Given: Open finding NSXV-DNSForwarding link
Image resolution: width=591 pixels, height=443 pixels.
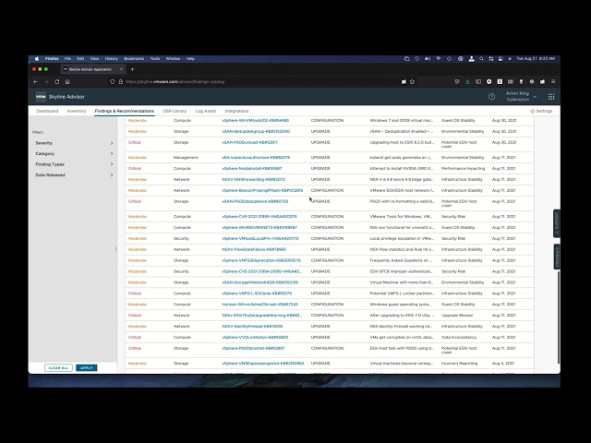Looking at the screenshot, I should (x=254, y=180).
